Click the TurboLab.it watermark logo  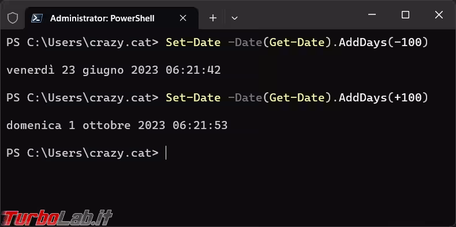(x=57, y=218)
